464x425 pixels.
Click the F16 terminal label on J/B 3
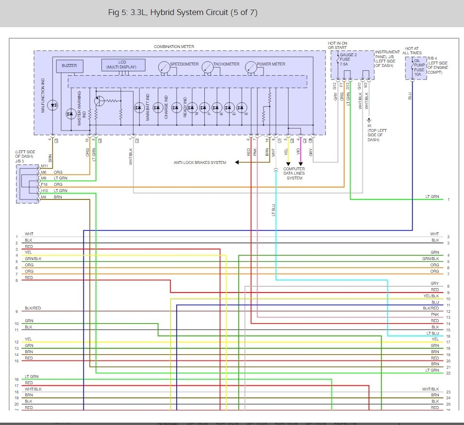tap(44, 184)
